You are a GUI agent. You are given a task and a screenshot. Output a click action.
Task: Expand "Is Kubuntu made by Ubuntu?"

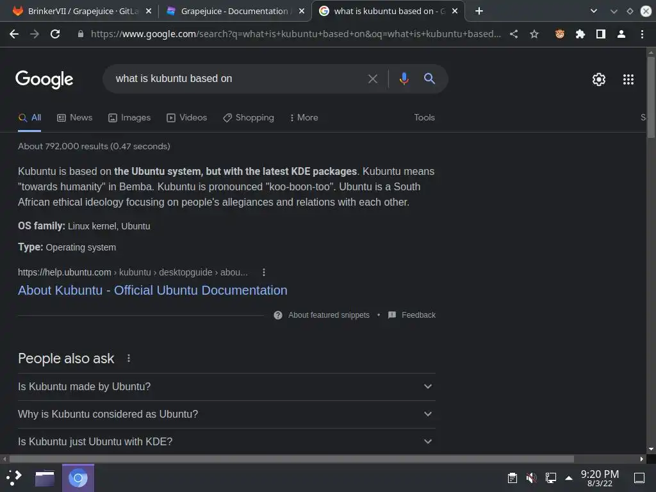[227, 386]
